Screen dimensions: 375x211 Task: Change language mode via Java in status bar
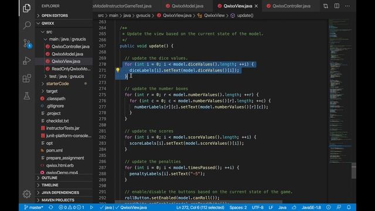pyautogui.click(x=282, y=207)
